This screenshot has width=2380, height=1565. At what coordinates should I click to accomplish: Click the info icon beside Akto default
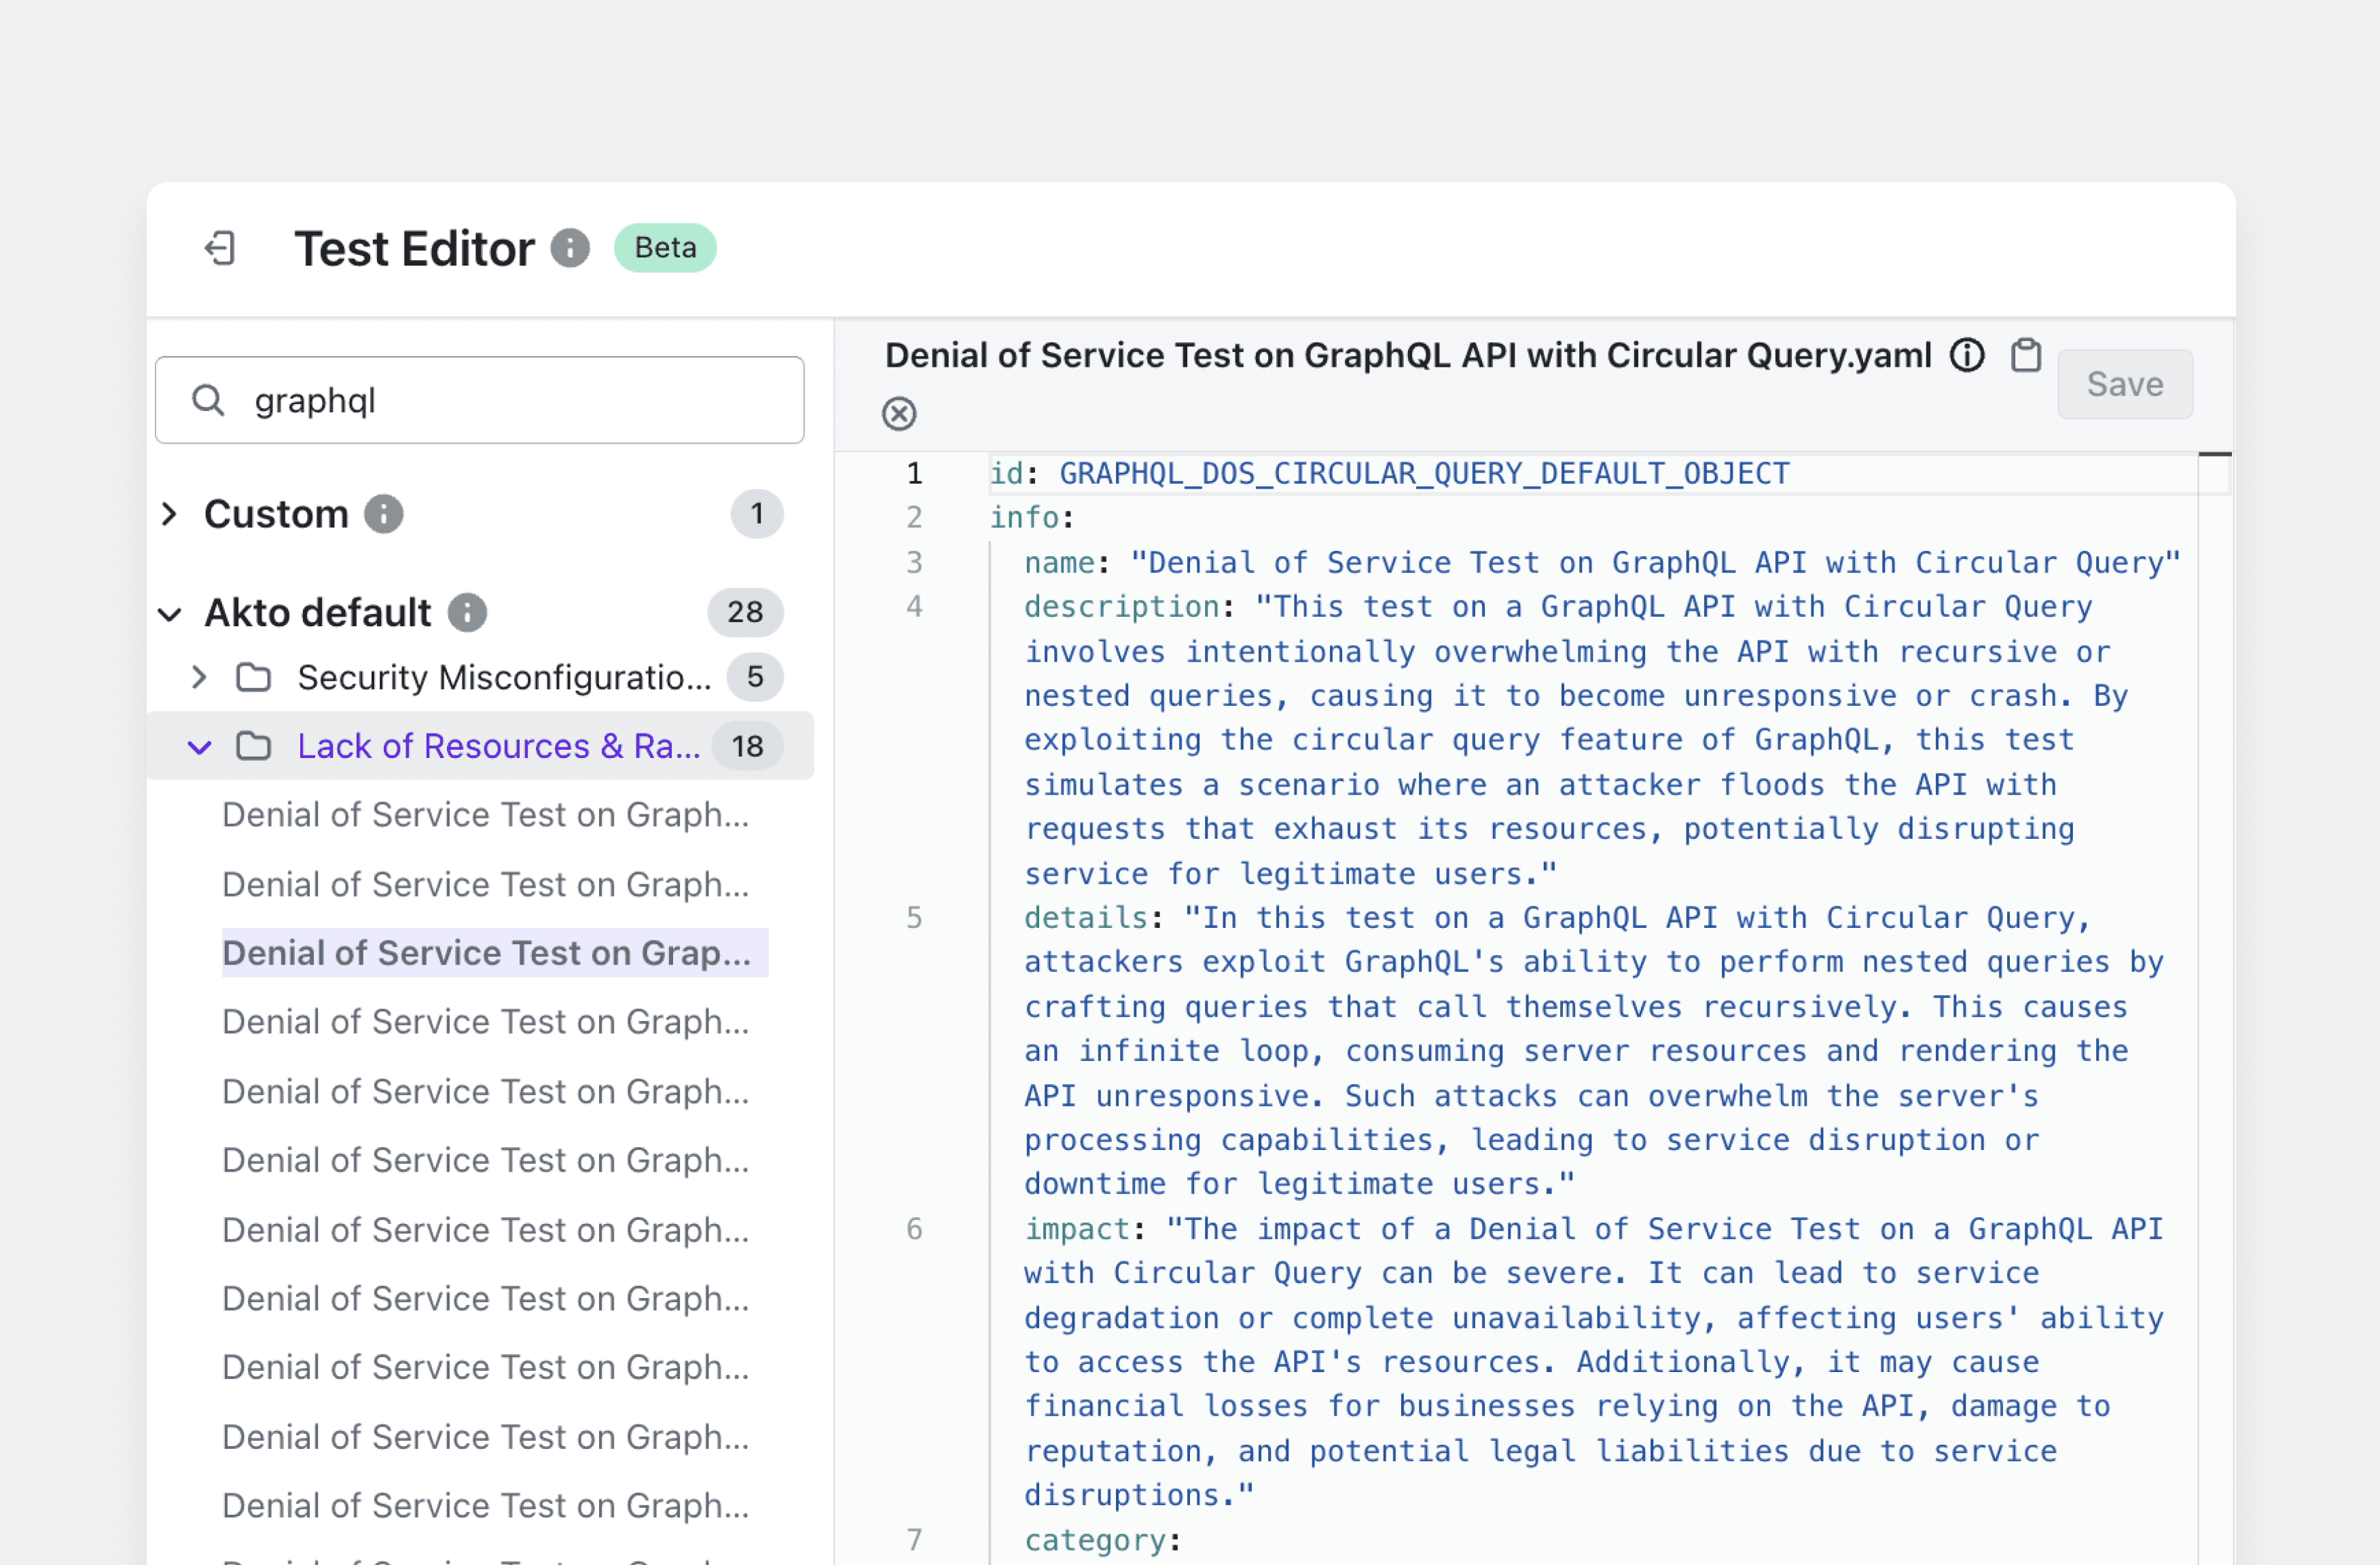467,612
